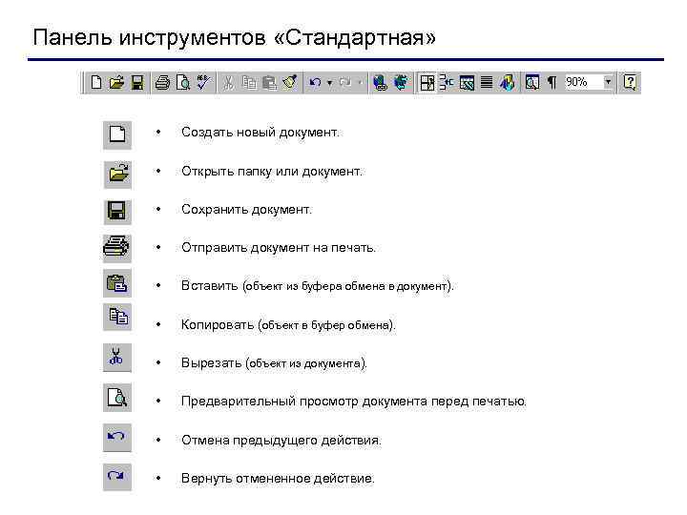Click arrow icon beside 'Отмена предыдущего действия'
Image resolution: width=687 pixels, height=515 pixels.
point(117,437)
